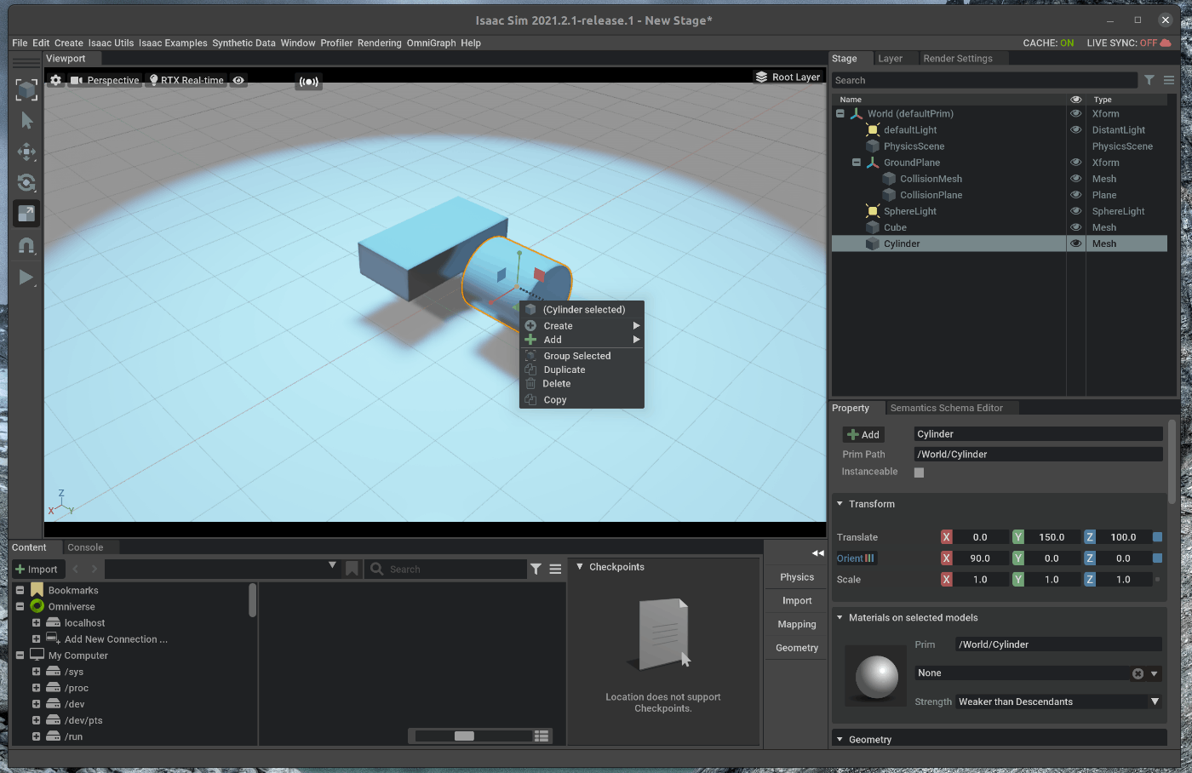Collapse Materials on selected models section
The height and width of the screenshot is (773, 1192).
(840, 617)
